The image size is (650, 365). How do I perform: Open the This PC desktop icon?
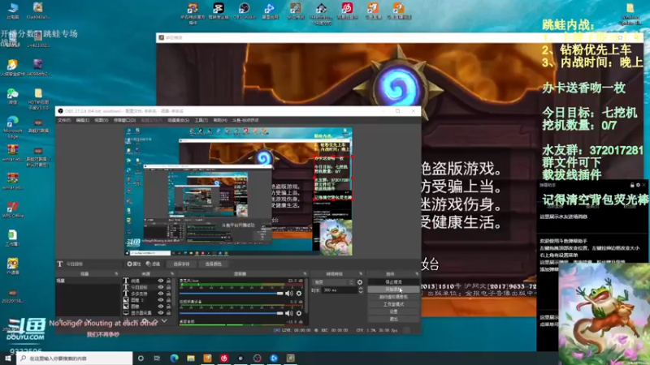pos(13,11)
